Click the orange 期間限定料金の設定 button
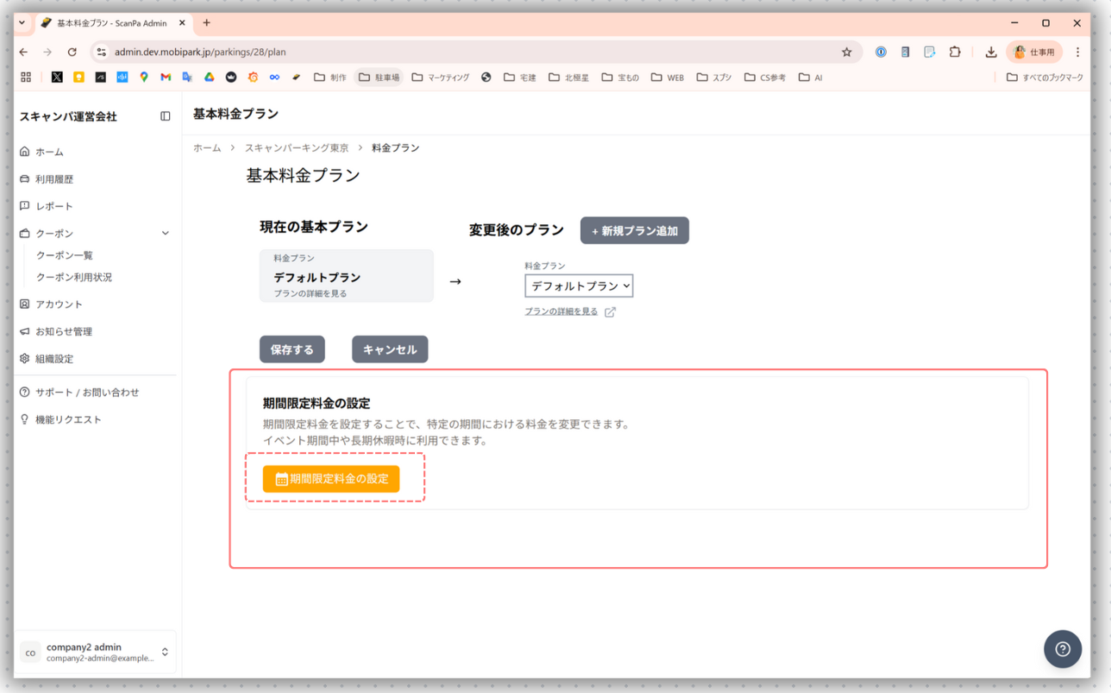Screen dimensions: 1111x693 [x=331, y=478]
